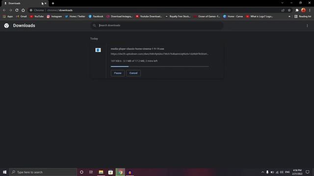
Task: Pause the current download
Action: 118,73
